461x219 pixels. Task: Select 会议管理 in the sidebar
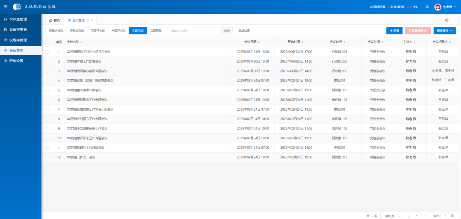(21, 50)
